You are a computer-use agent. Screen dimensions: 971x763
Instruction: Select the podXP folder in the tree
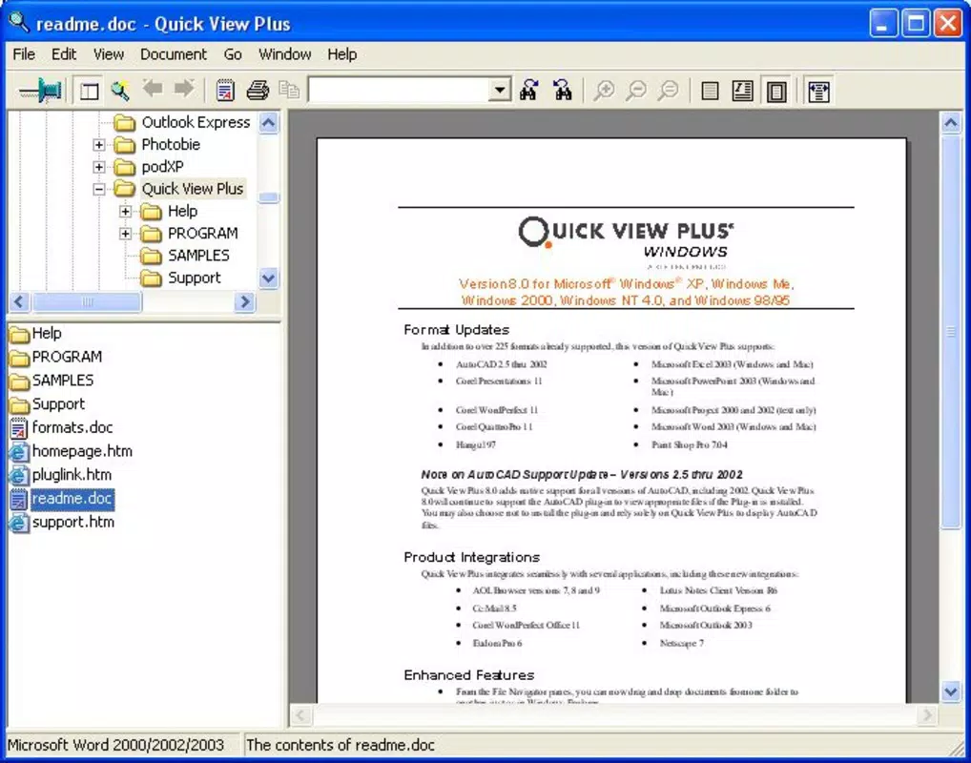163,167
